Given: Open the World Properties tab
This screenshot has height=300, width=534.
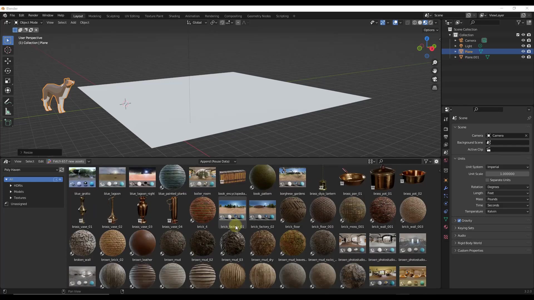Looking at the screenshot, I should [446, 161].
